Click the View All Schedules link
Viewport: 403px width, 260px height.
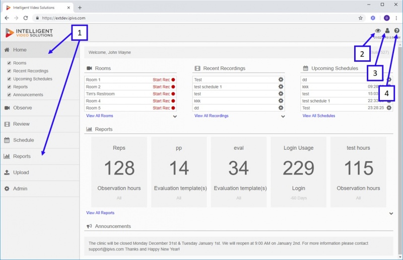(319, 116)
